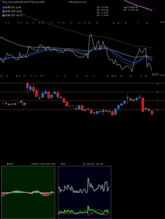165x219 pixels.
Task: Click the 'Pre V: 3.72 M' volume text
Action: point(131,10)
